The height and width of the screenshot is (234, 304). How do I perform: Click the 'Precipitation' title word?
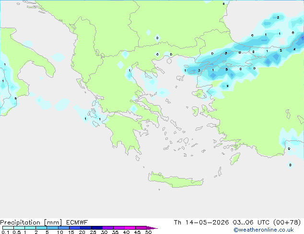coord(20,223)
